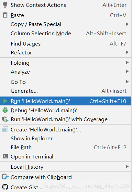132x192 pixels.
Task: Click the lightbulb icon for context actions
Action: pos(5,5)
